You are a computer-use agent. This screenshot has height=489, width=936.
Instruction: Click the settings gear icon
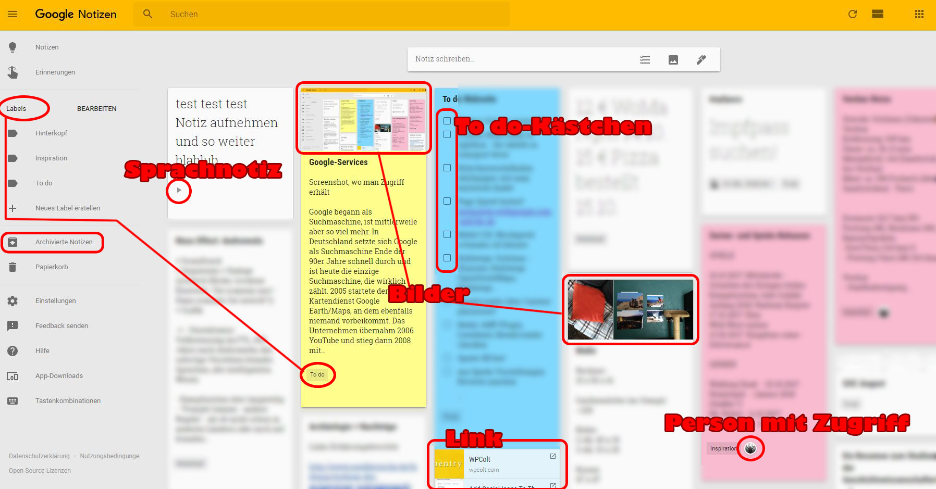pos(13,301)
